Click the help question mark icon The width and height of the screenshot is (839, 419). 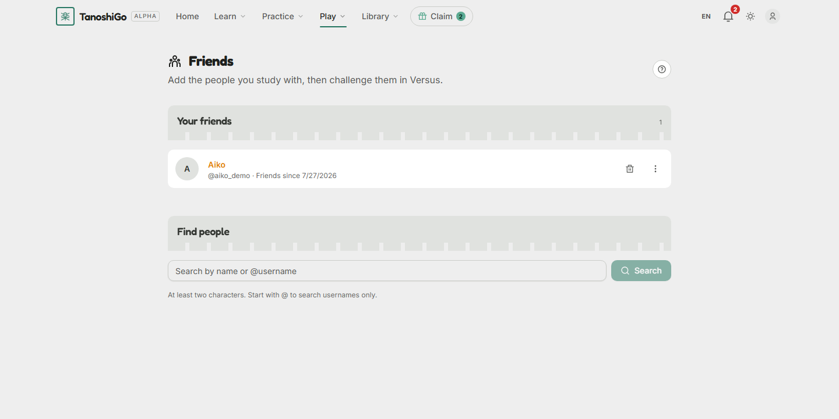662,69
